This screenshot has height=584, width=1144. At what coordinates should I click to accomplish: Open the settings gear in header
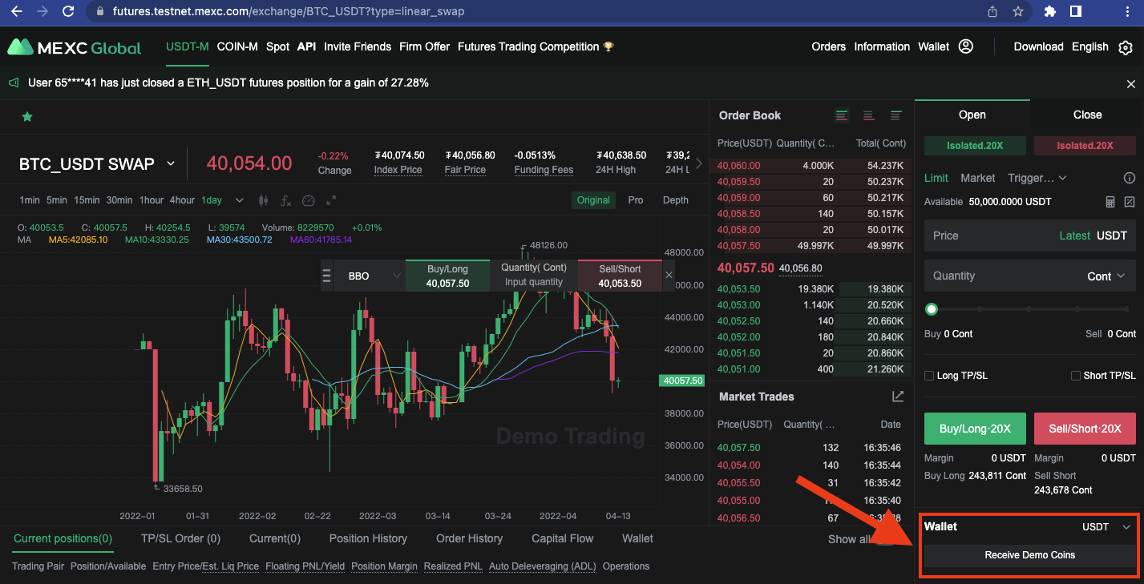[x=1126, y=47]
